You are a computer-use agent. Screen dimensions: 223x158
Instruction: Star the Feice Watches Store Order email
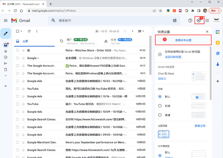[23, 51]
